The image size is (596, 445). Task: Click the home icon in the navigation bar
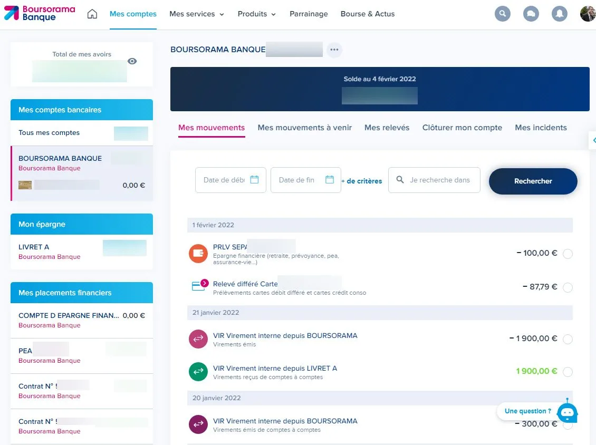[x=92, y=14]
